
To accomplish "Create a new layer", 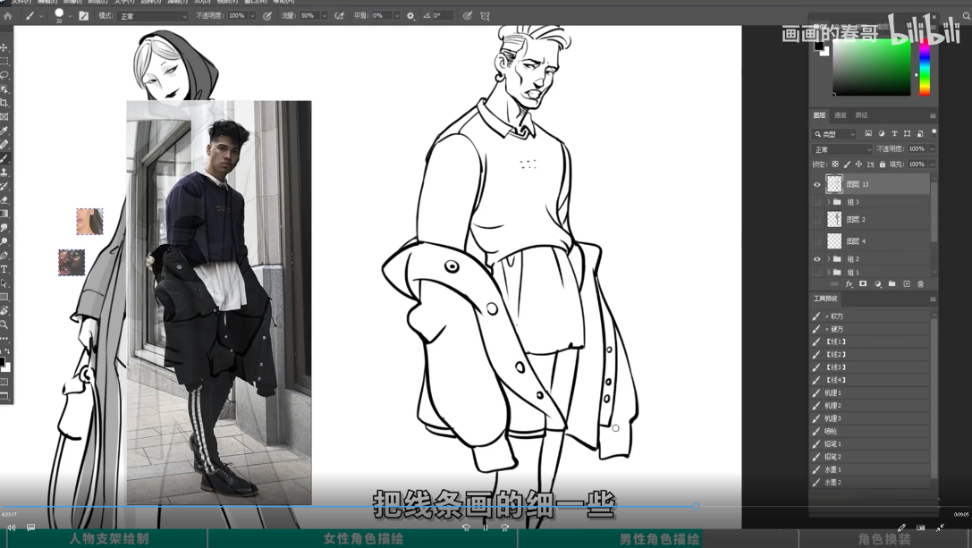I will pos(907,284).
